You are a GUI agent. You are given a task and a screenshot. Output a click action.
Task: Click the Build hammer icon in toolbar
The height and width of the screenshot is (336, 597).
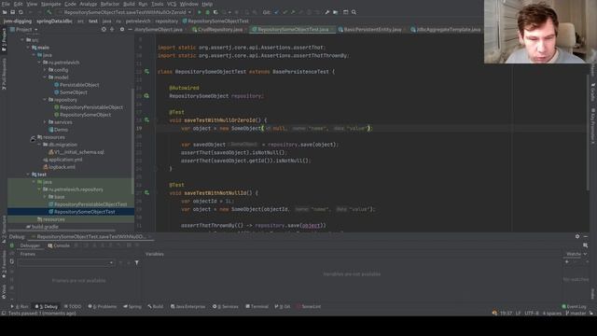49,12
